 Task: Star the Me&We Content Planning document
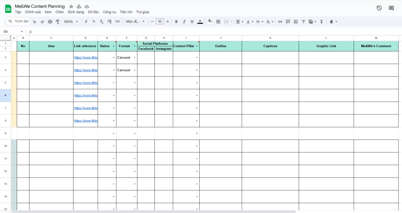(x=71, y=7)
